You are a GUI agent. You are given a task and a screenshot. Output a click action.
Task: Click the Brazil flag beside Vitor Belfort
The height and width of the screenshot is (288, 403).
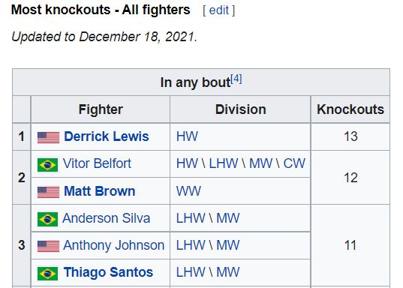pos(47,164)
